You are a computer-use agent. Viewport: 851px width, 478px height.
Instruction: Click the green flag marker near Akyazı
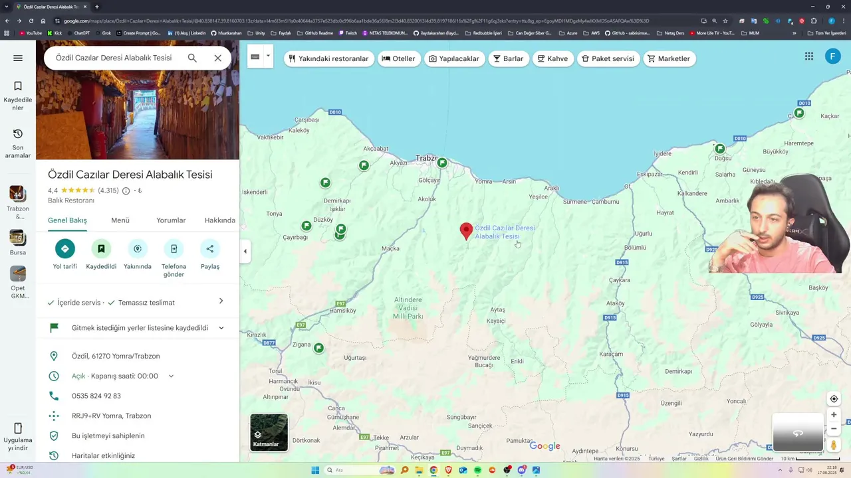click(x=364, y=165)
